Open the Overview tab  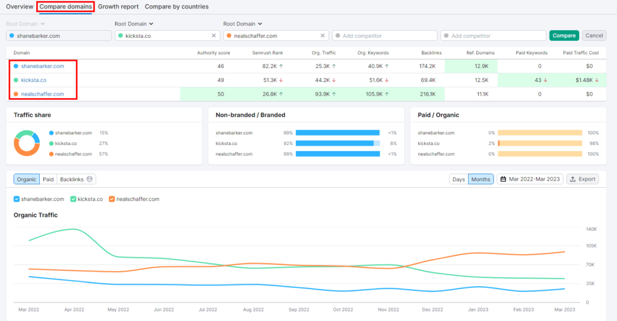20,7
